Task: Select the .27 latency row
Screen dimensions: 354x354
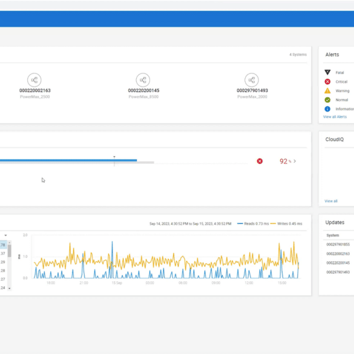Action: [x=4, y=279]
